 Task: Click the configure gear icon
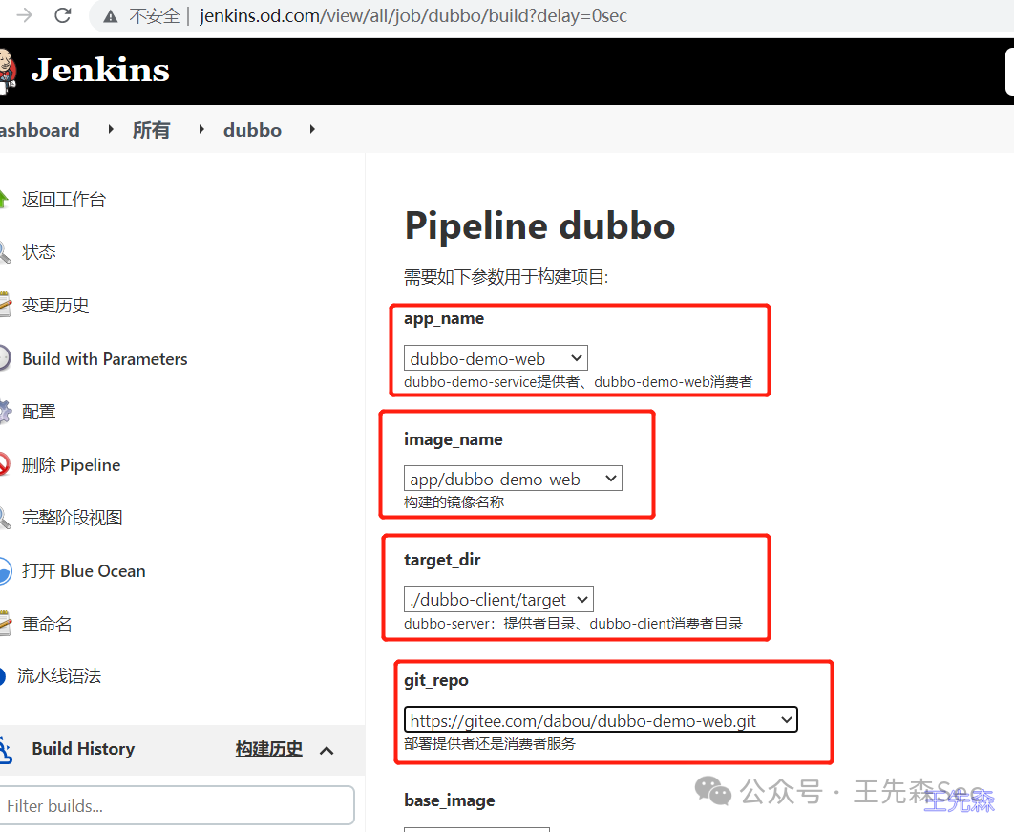(5, 412)
